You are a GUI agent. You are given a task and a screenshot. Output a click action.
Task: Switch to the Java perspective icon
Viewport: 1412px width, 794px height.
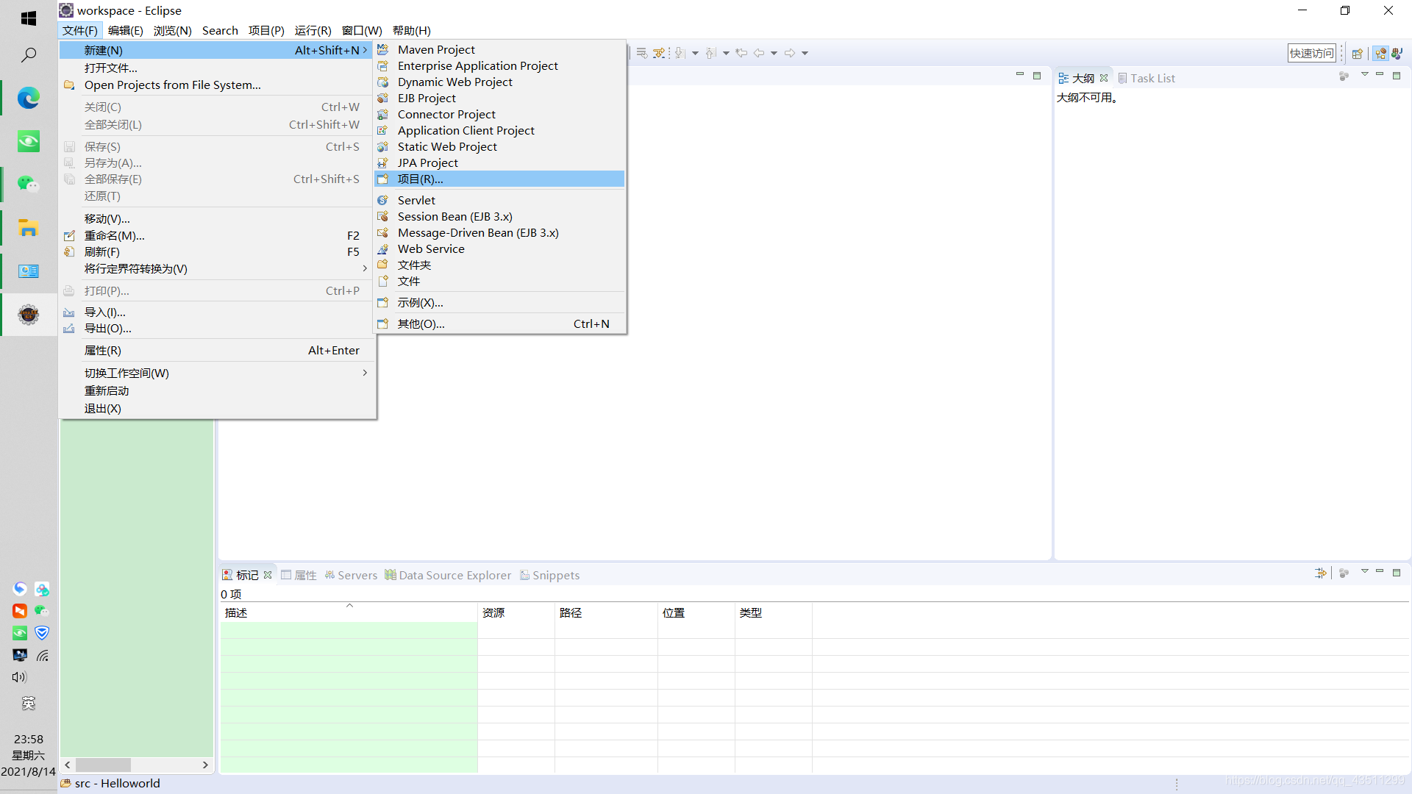1397,53
